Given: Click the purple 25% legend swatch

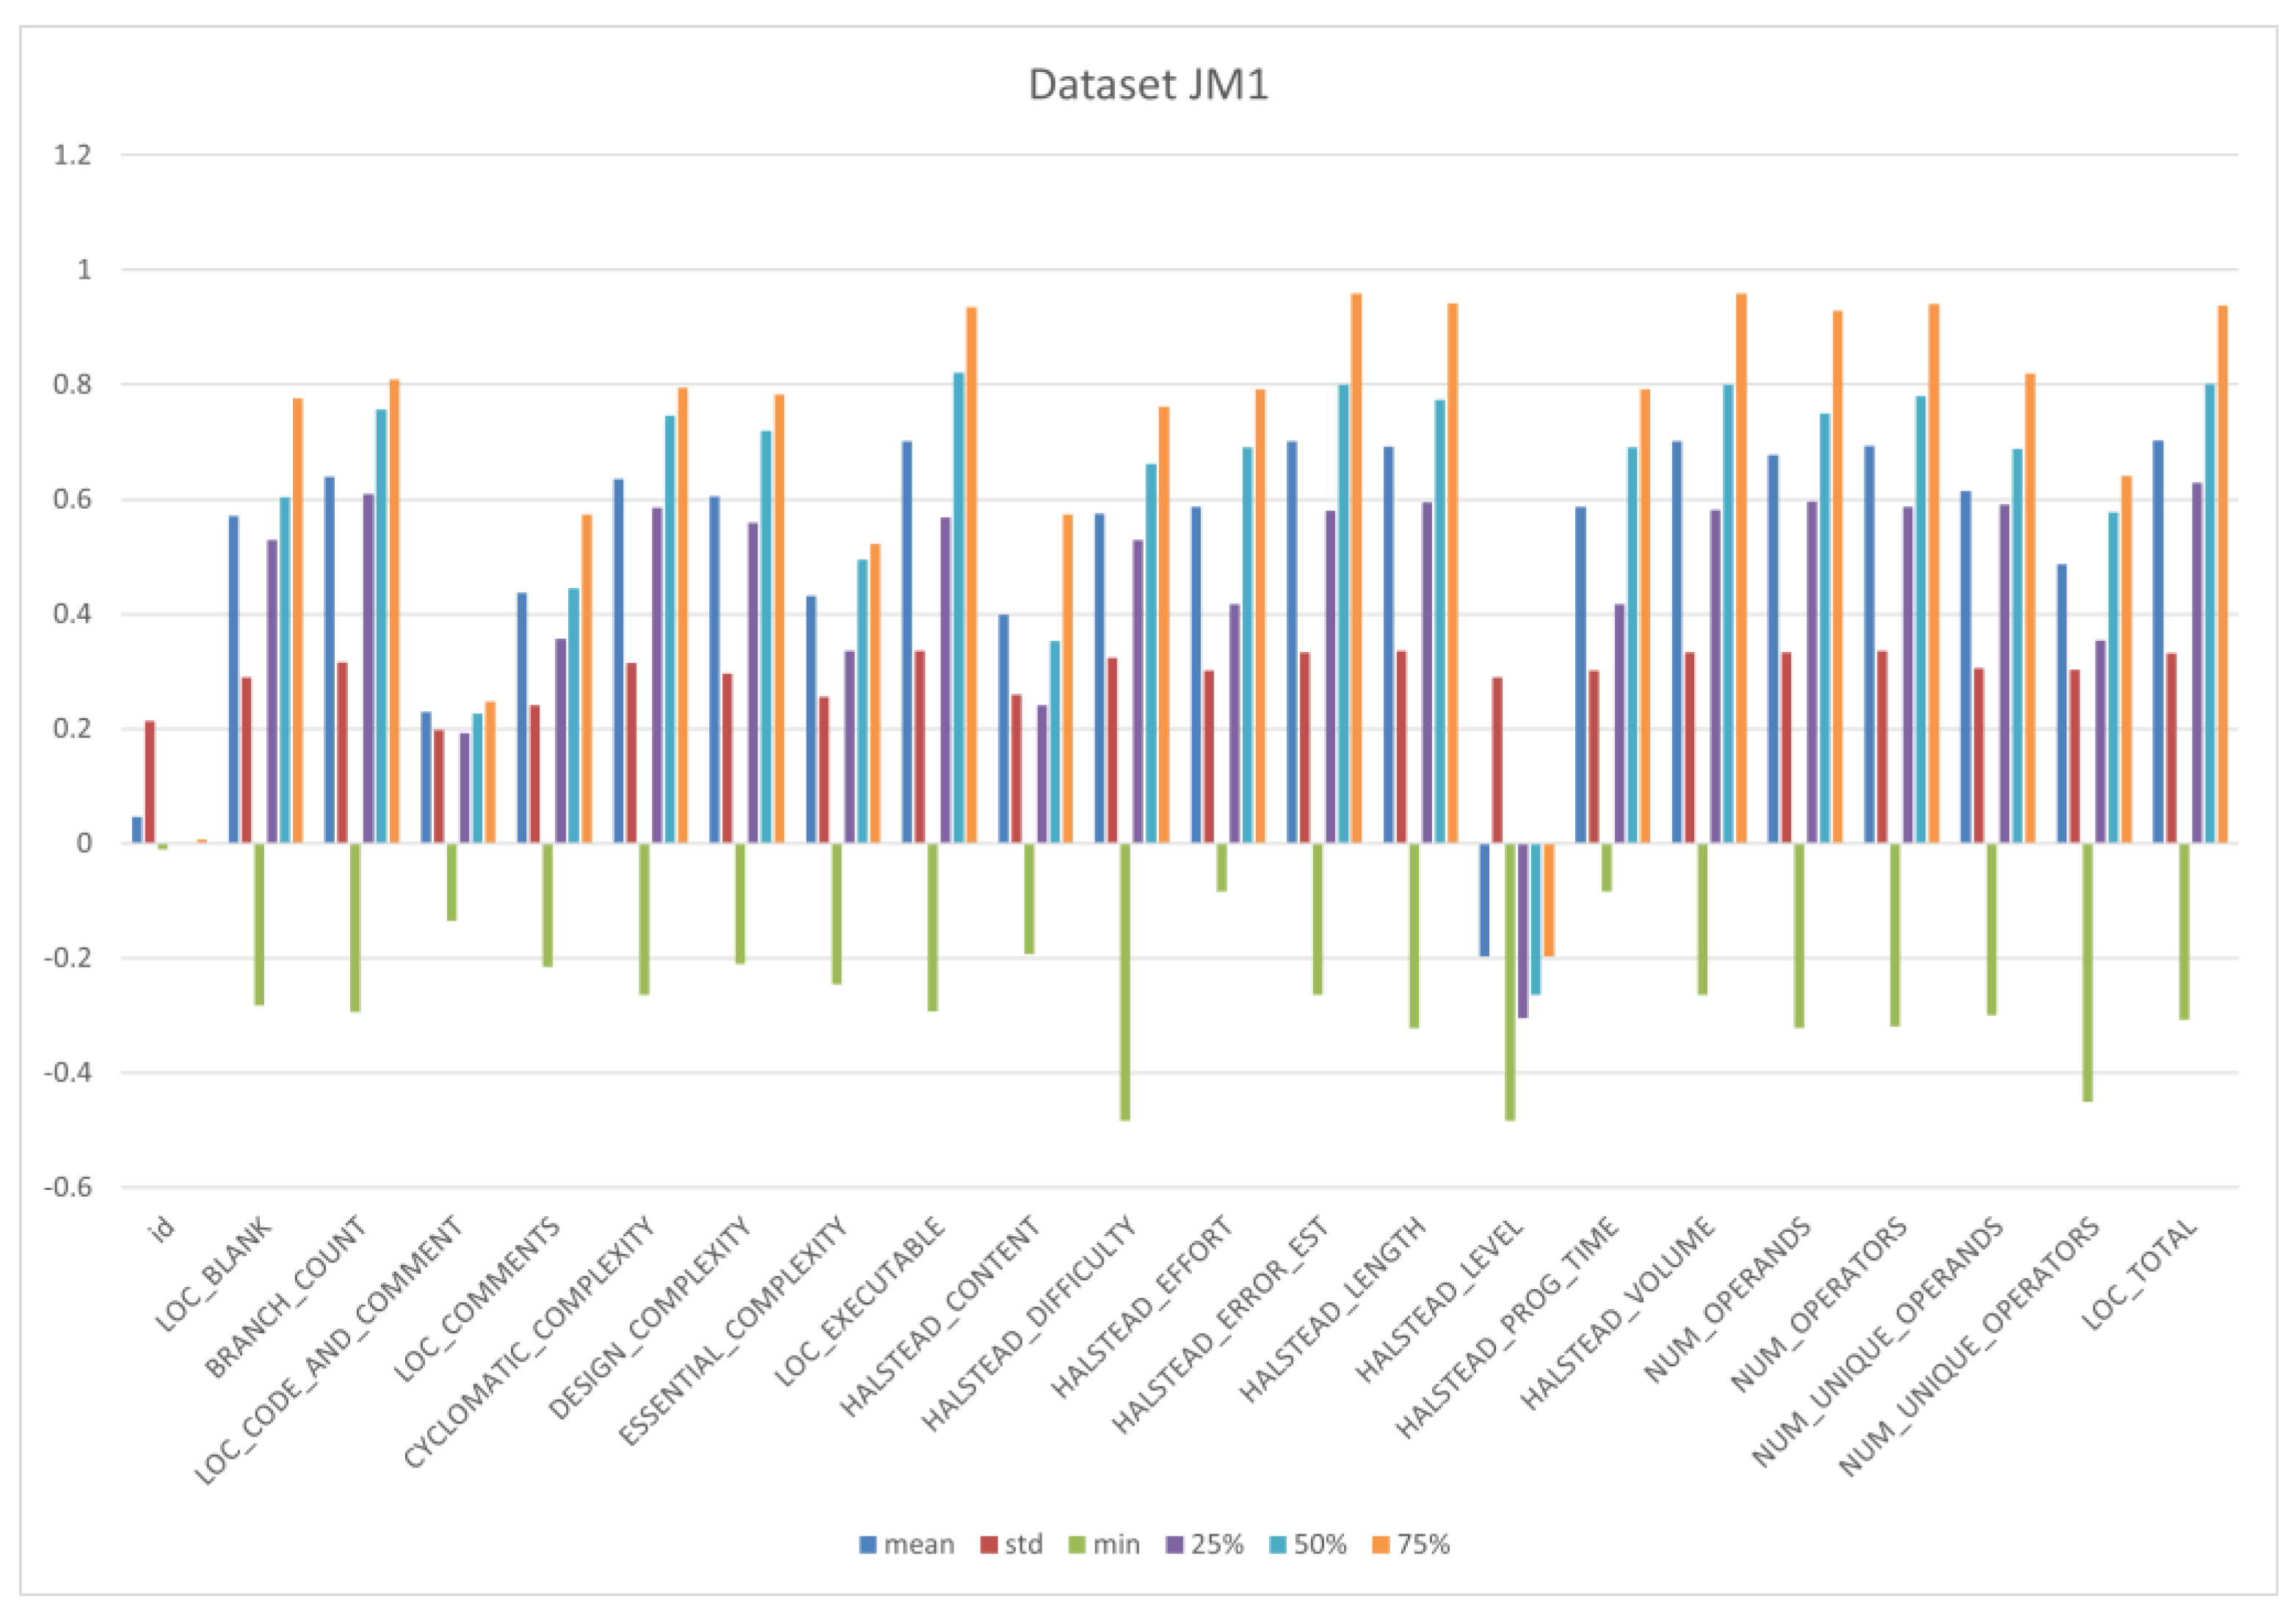Looking at the screenshot, I should point(1175,1545).
